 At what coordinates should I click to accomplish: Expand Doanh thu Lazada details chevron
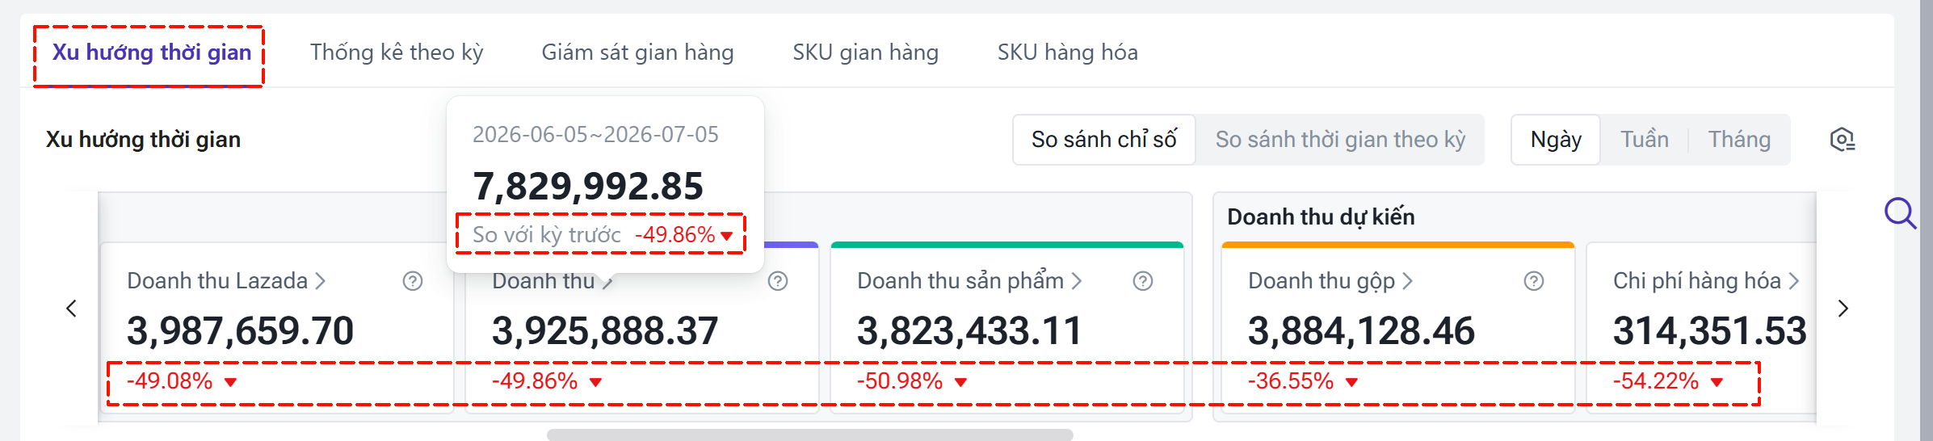pyautogui.click(x=321, y=281)
